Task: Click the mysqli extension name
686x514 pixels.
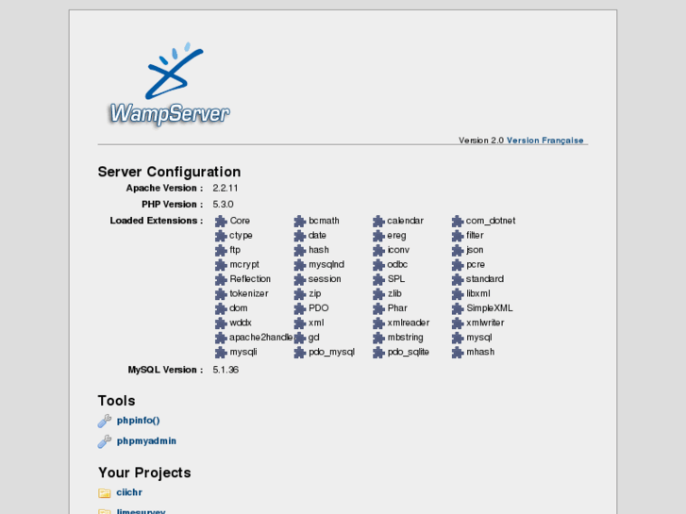Action: (243, 352)
